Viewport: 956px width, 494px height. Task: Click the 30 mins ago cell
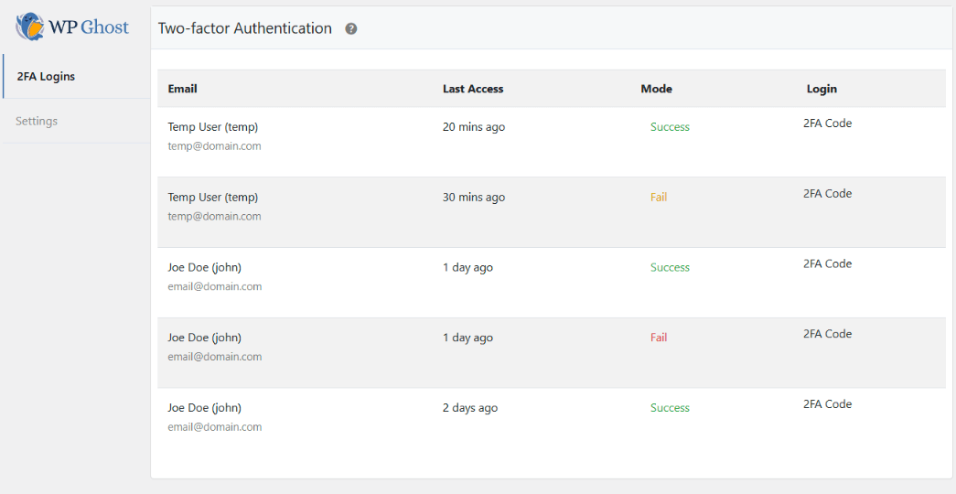(x=474, y=197)
